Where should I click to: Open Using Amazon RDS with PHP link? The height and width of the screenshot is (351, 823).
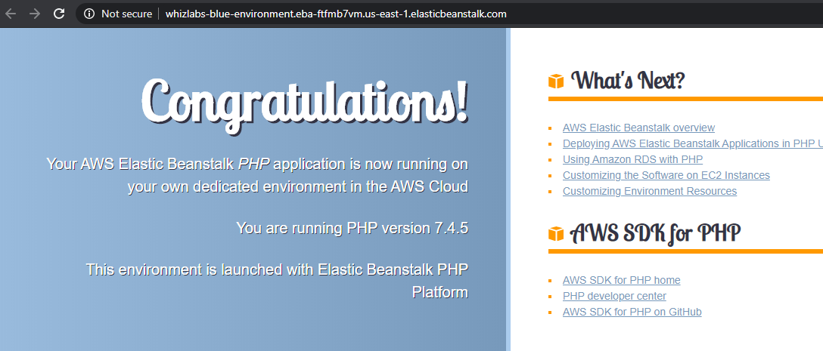(632, 159)
